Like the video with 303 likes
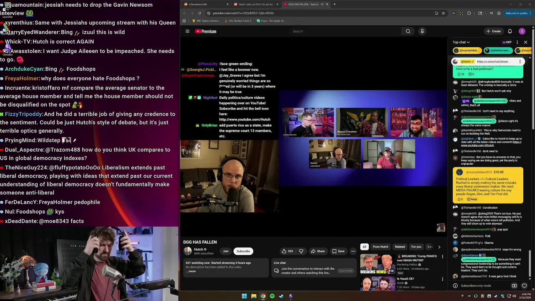Screen dimensions: 535x301 point(287,251)
